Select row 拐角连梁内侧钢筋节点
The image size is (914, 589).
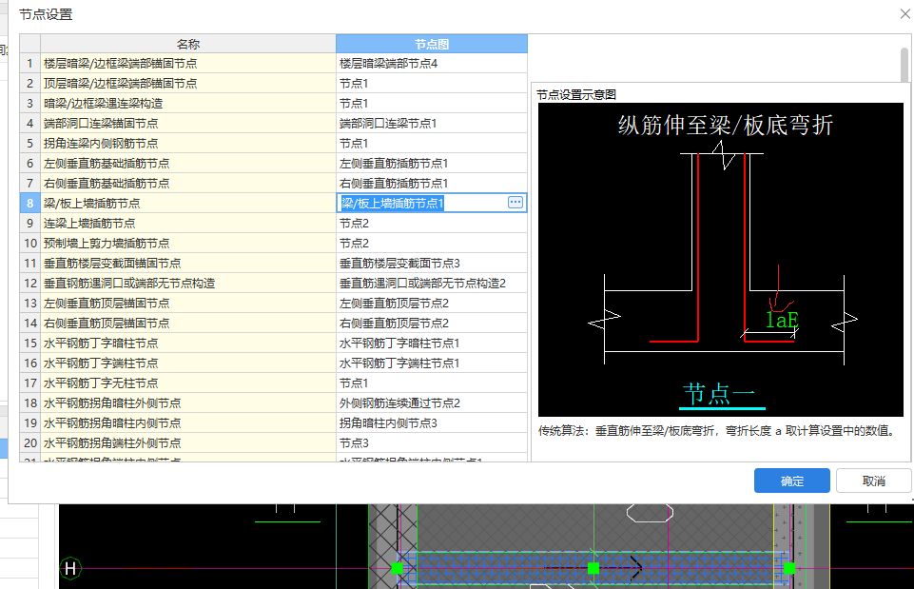pyautogui.click(x=187, y=143)
